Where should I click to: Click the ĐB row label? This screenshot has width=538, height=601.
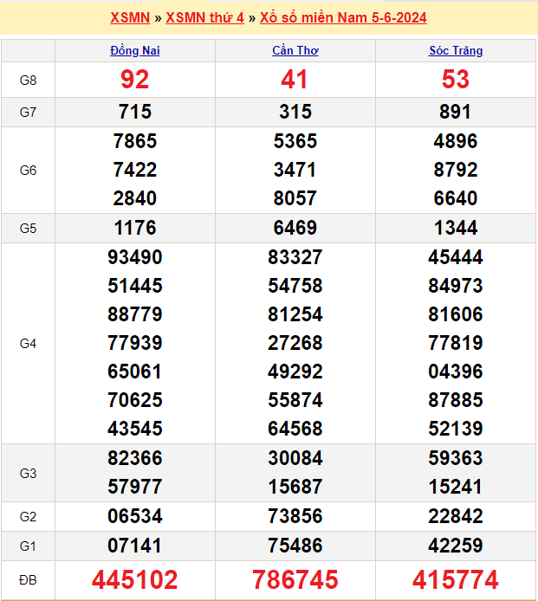pos(28,579)
